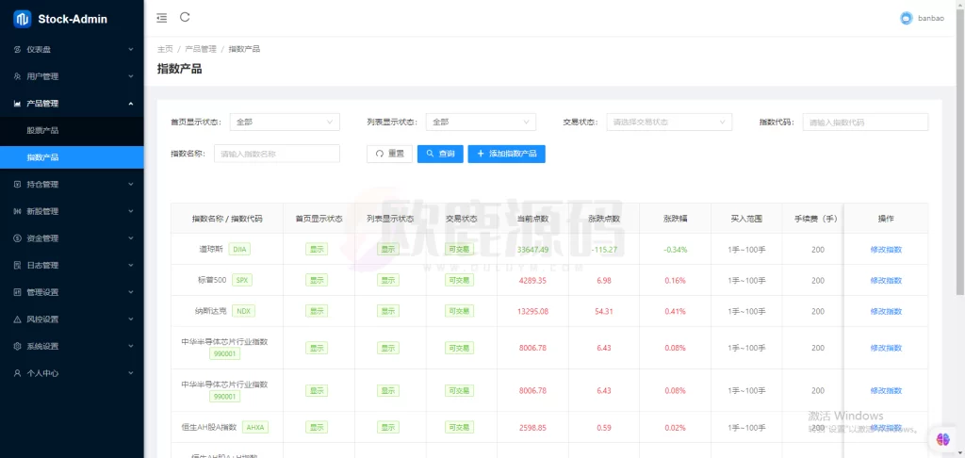Image resolution: width=965 pixels, height=458 pixels.
Task: Click the 日志管理 document icon
Action: click(x=17, y=266)
